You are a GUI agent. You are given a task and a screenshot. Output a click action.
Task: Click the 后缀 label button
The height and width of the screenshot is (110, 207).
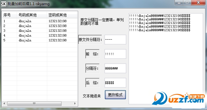93,83
